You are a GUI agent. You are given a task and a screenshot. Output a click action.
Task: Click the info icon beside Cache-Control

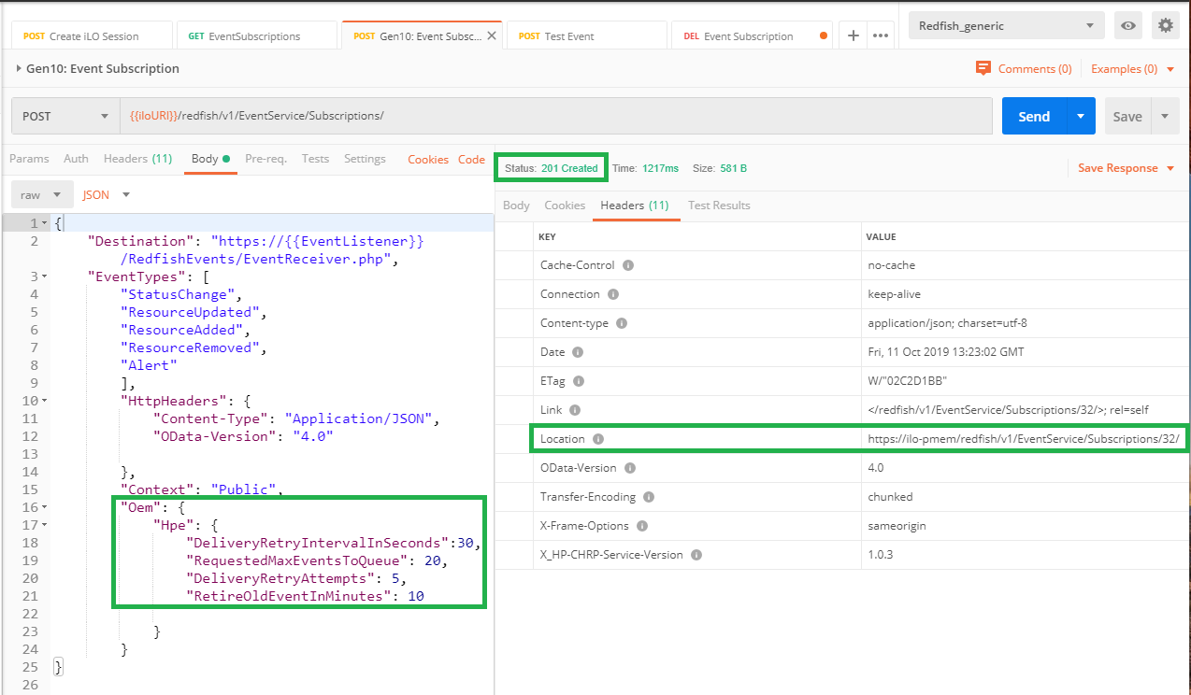click(x=628, y=265)
